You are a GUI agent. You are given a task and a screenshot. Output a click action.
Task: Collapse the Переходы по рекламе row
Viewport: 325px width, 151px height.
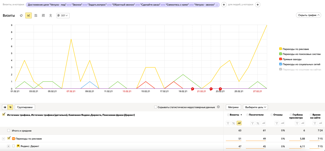click(x=4, y=139)
